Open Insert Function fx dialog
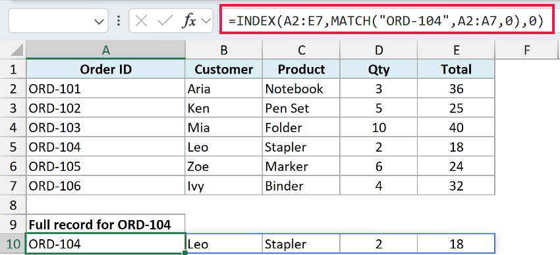 [189, 22]
